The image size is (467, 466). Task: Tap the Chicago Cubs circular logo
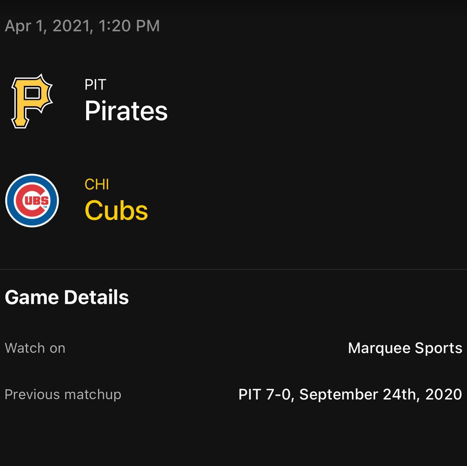click(32, 201)
